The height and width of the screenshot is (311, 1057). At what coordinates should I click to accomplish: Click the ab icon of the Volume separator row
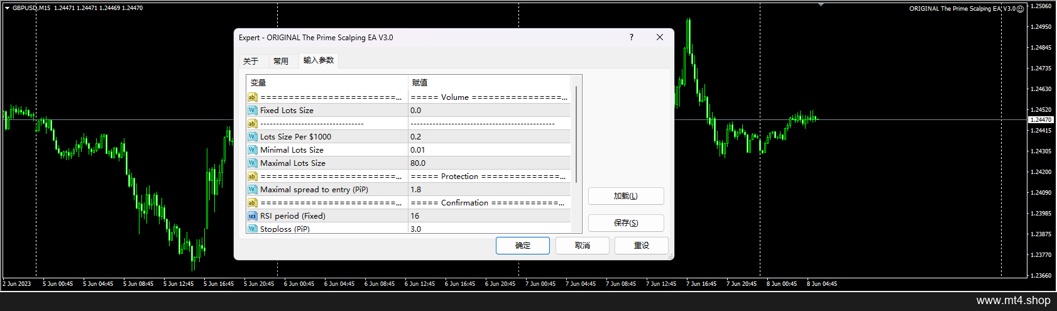[252, 97]
